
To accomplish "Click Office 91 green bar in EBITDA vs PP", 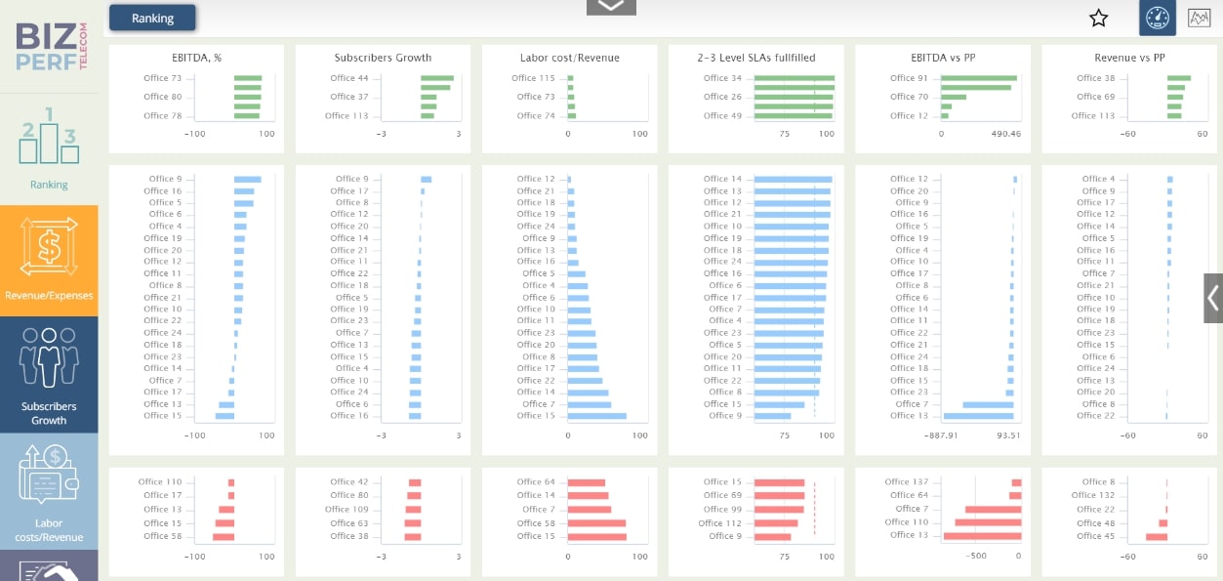I will [x=979, y=78].
